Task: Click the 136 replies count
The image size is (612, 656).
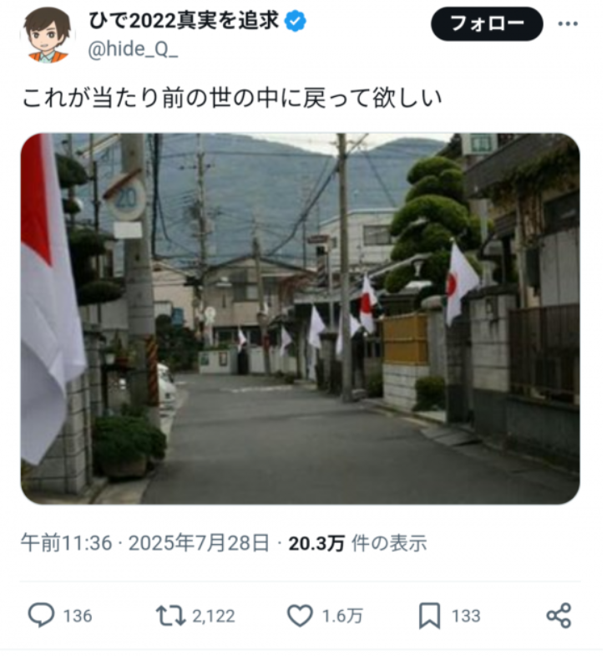Action: coord(78,616)
